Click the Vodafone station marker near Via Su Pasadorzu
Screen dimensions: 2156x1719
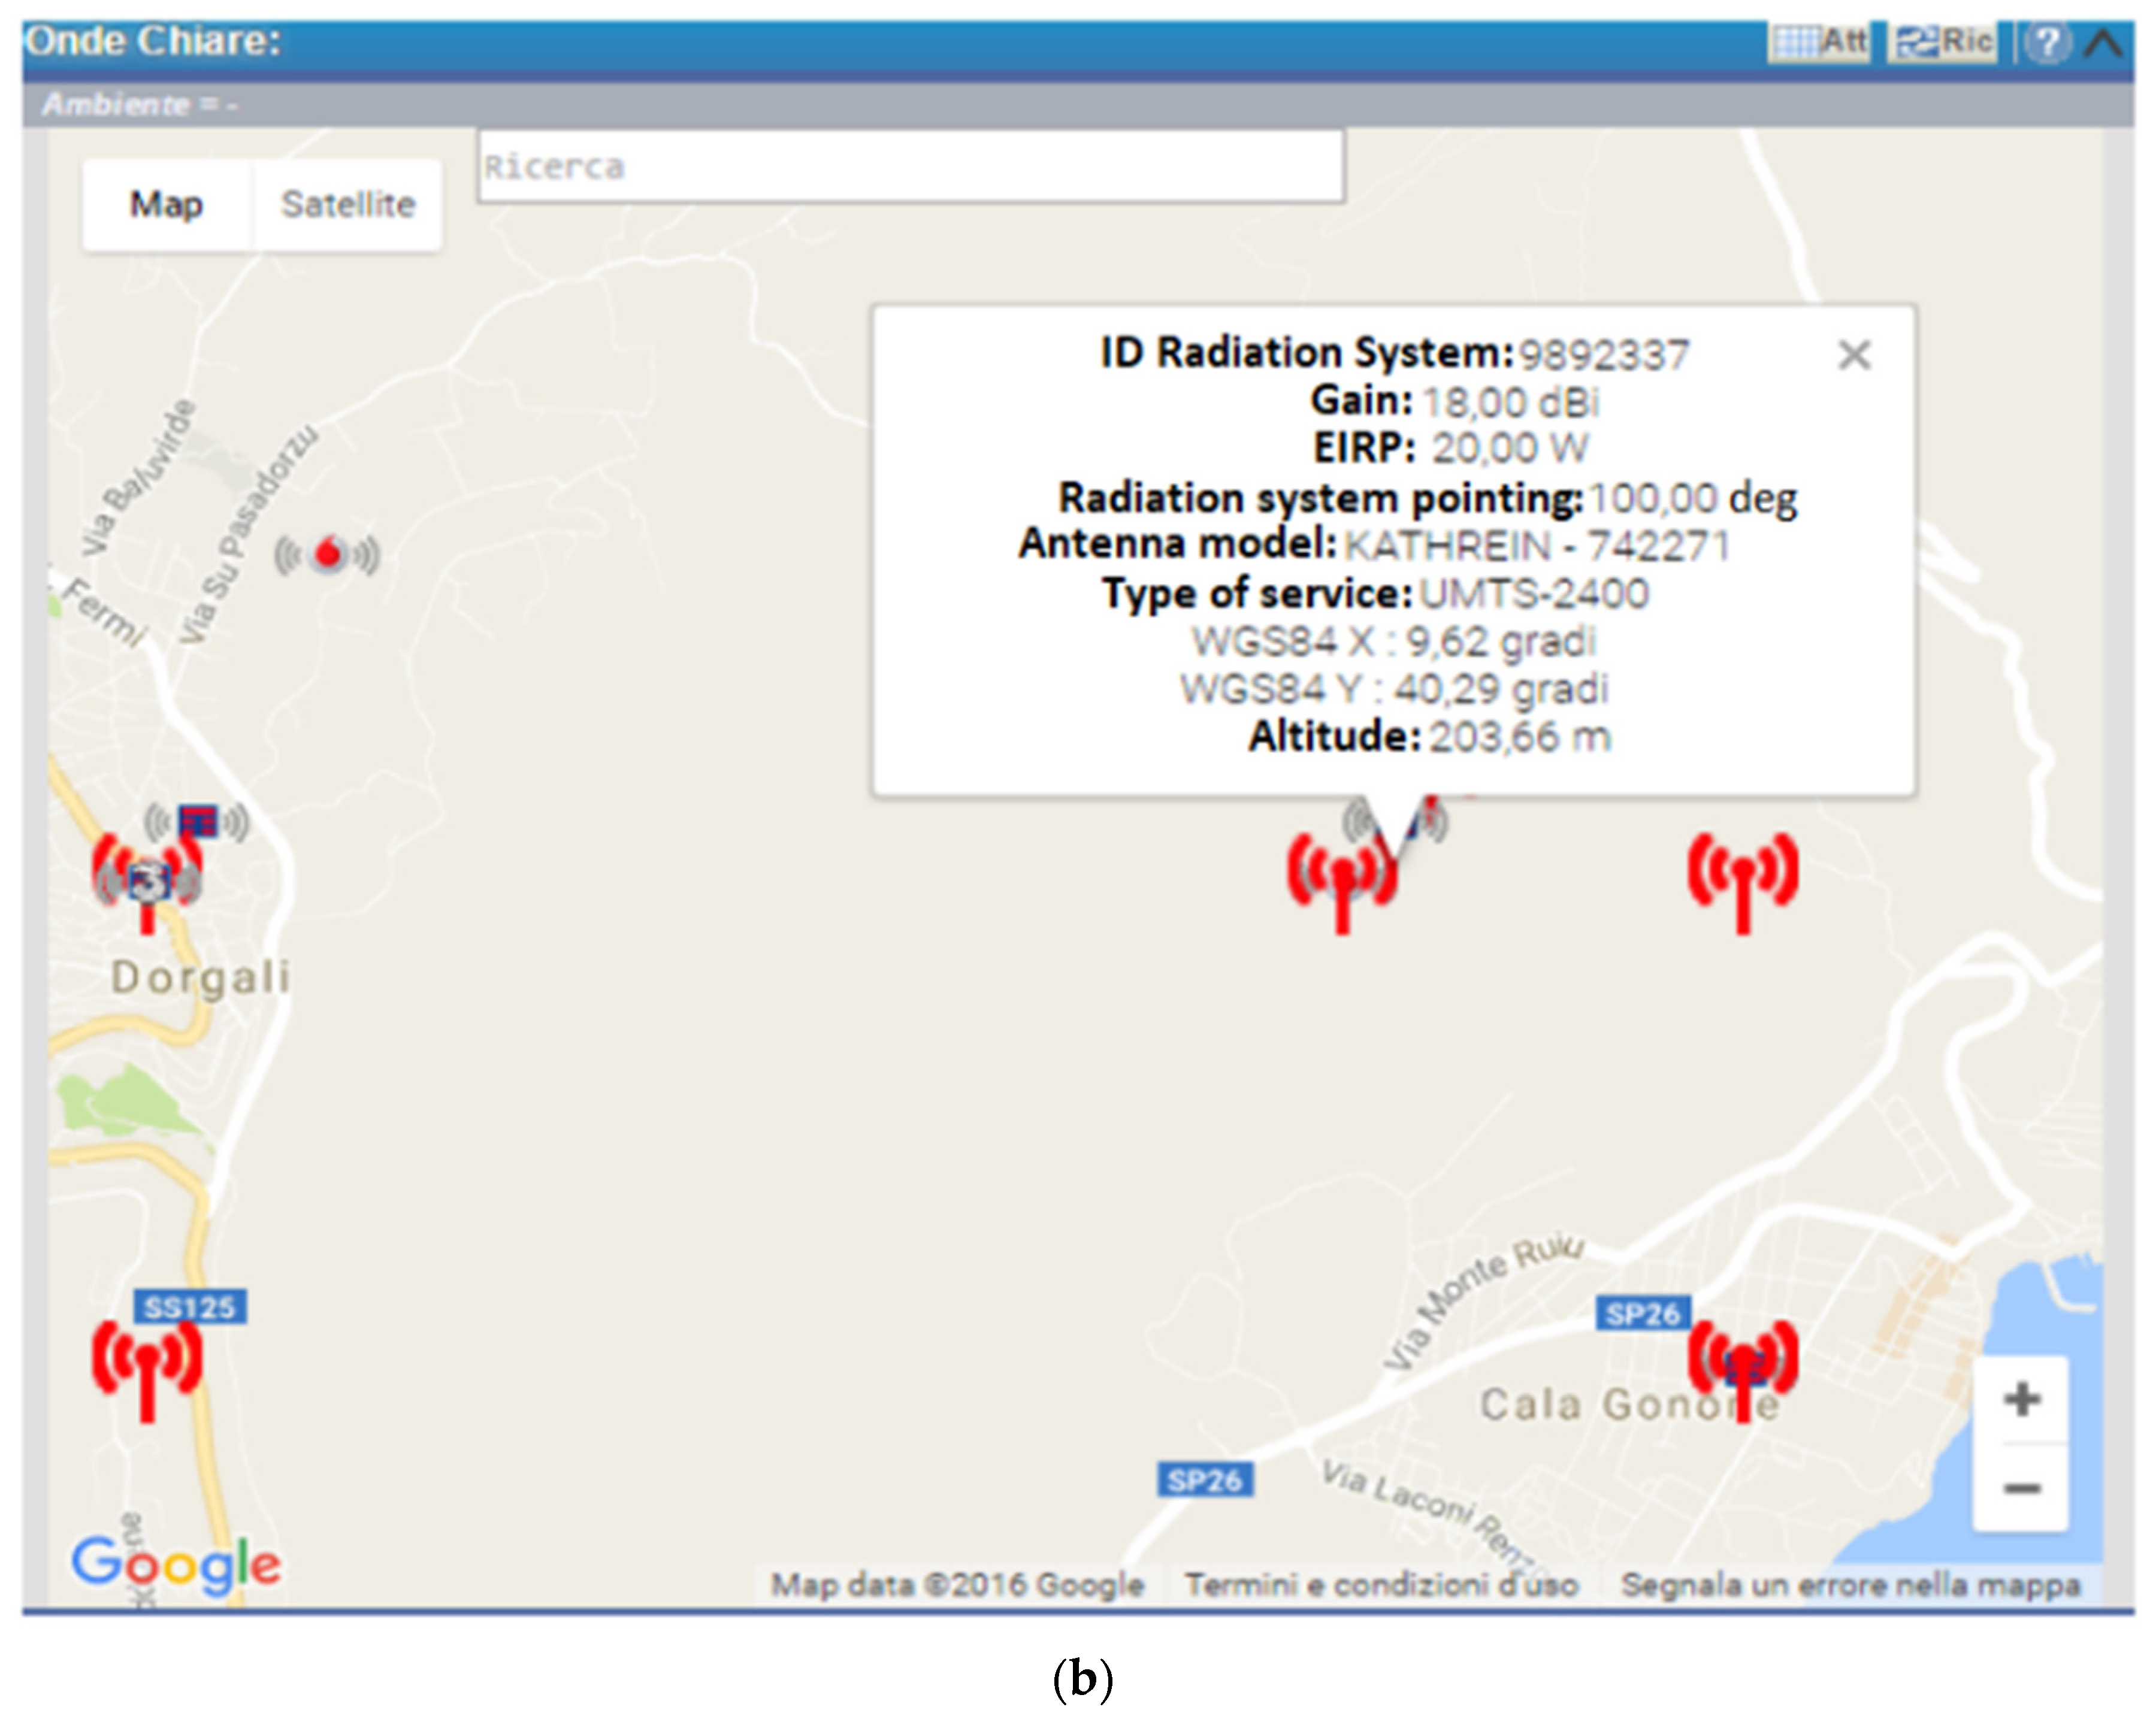[x=328, y=553]
